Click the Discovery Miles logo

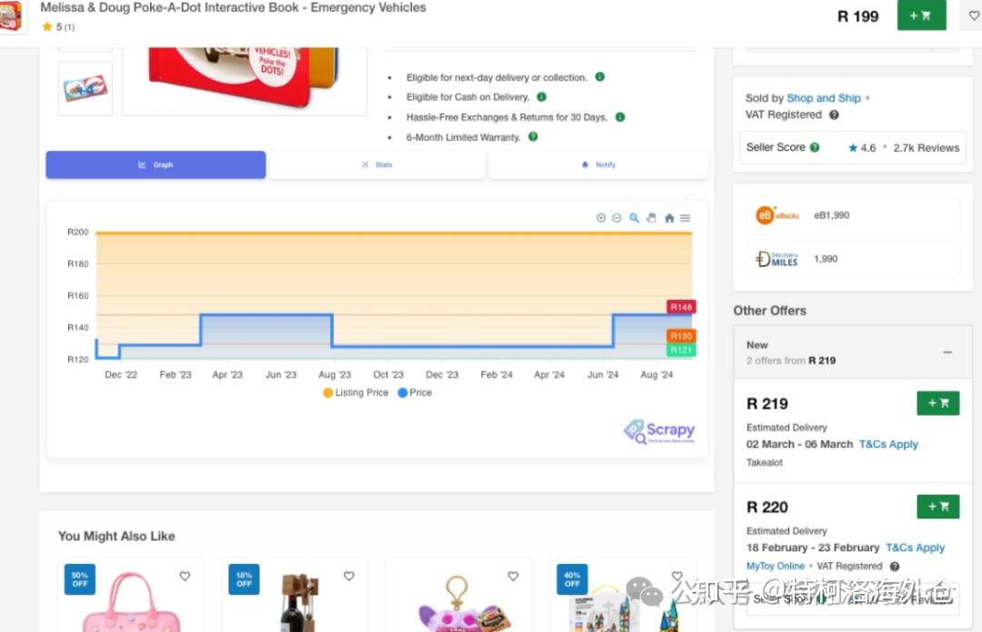[777, 259]
